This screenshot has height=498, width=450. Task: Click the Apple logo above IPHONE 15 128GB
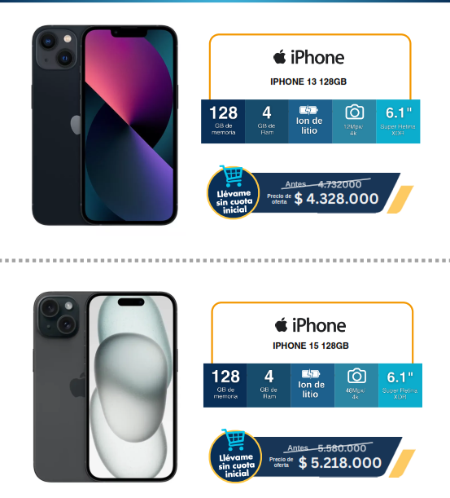[281, 325]
